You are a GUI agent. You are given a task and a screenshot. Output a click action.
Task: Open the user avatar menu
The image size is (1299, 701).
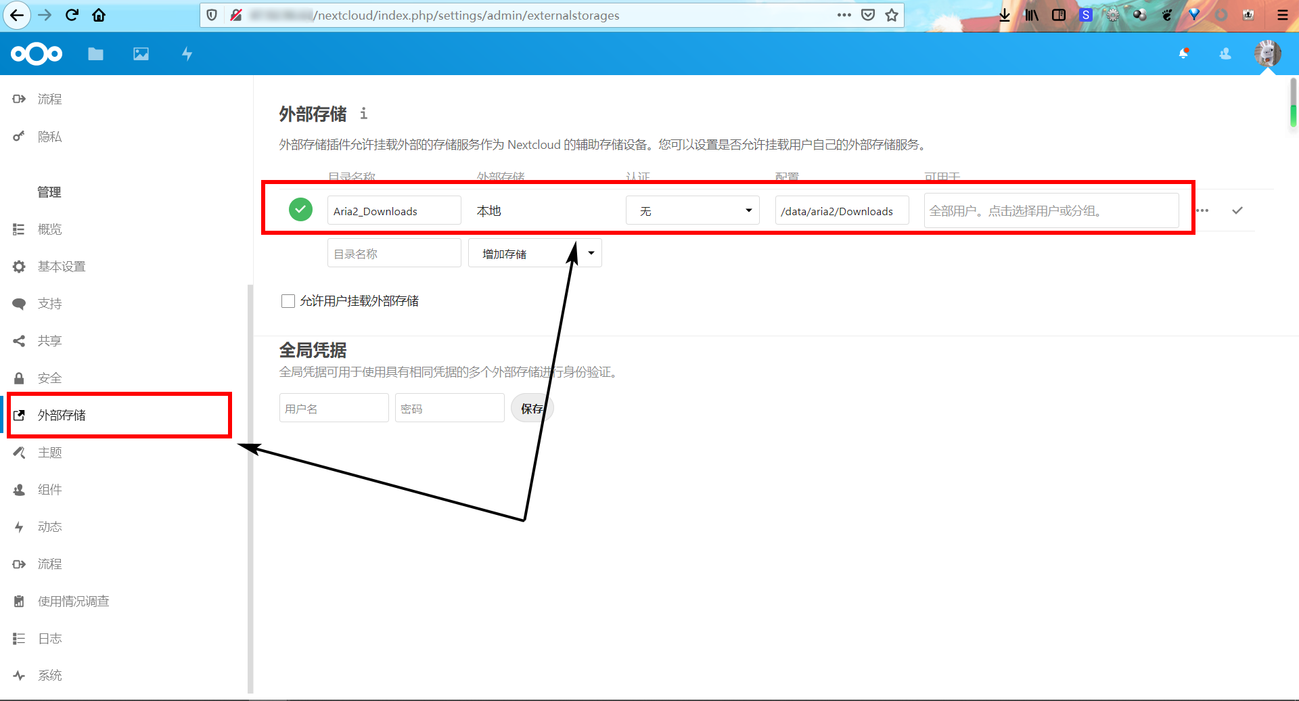[x=1267, y=53]
